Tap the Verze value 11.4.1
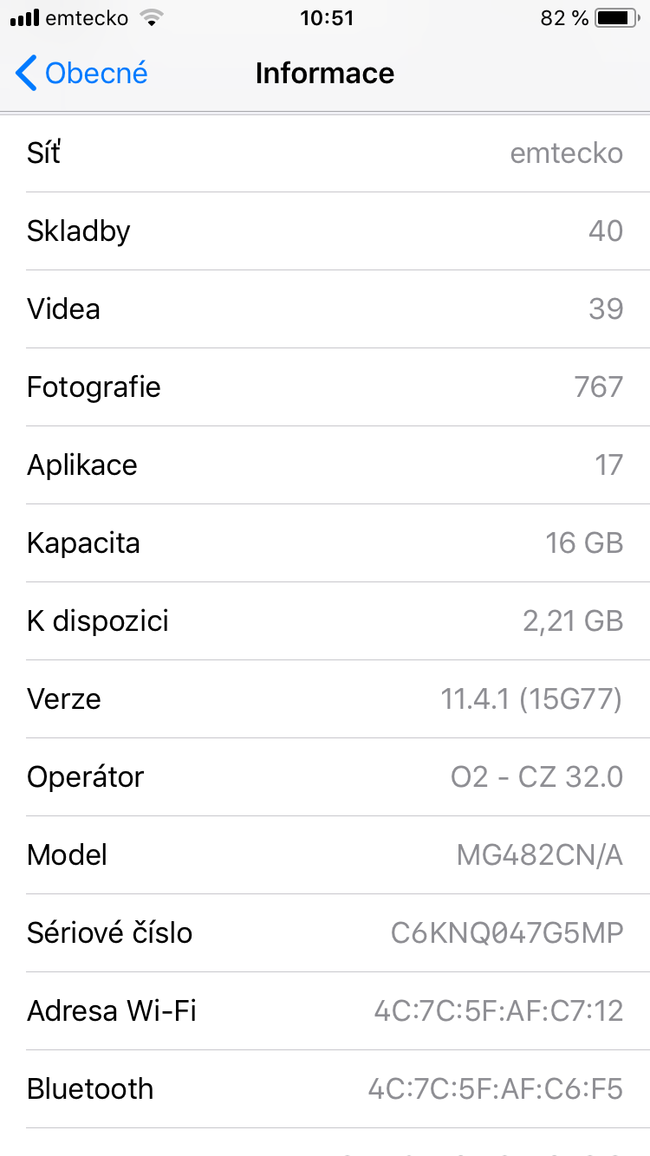 [531, 699]
